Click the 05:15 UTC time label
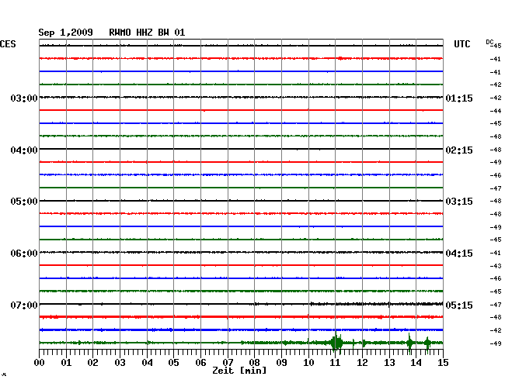 [459, 305]
